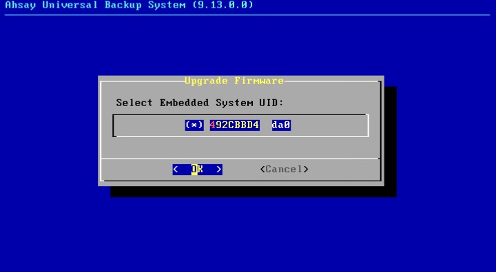This screenshot has width=496, height=272.
Task: Click the Upgrade Firmware dialog title
Action: [x=234, y=81]
